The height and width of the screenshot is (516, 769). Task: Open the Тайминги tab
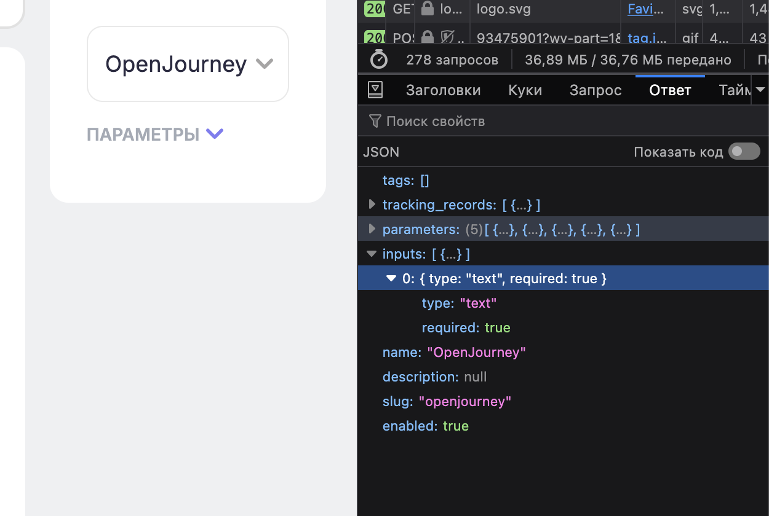734,90
